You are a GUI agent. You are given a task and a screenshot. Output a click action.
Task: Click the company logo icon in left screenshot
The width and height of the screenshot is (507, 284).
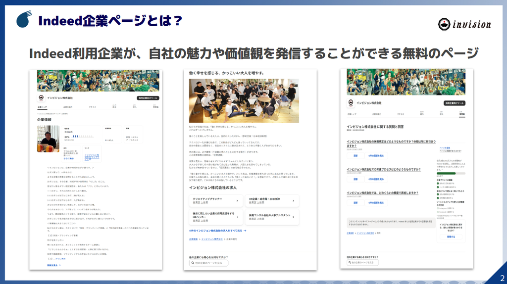coord(41,98)
